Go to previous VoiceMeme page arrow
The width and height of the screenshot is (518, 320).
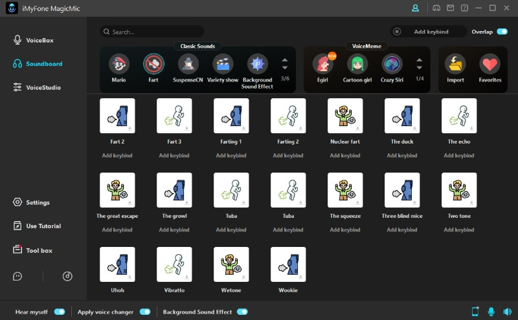coord(419,60)
